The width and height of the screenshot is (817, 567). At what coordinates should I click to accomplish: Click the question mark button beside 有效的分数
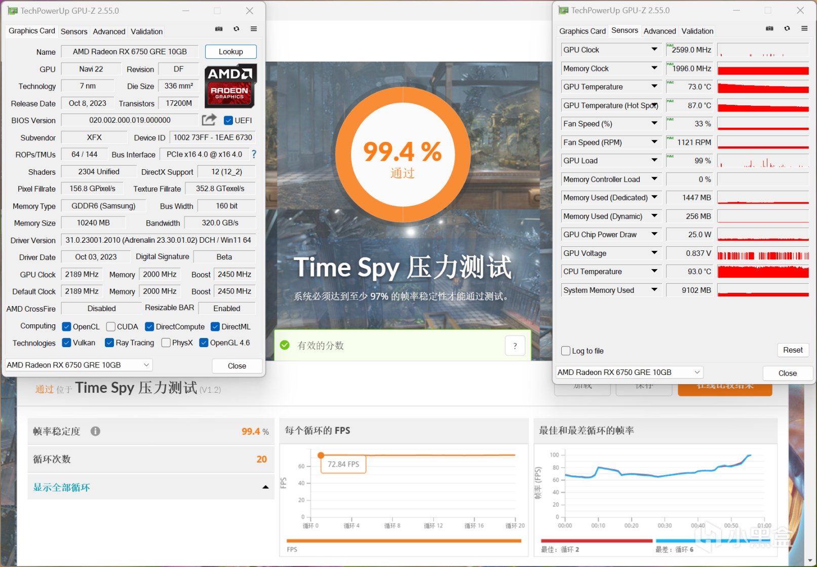click(x=515, y=346)
